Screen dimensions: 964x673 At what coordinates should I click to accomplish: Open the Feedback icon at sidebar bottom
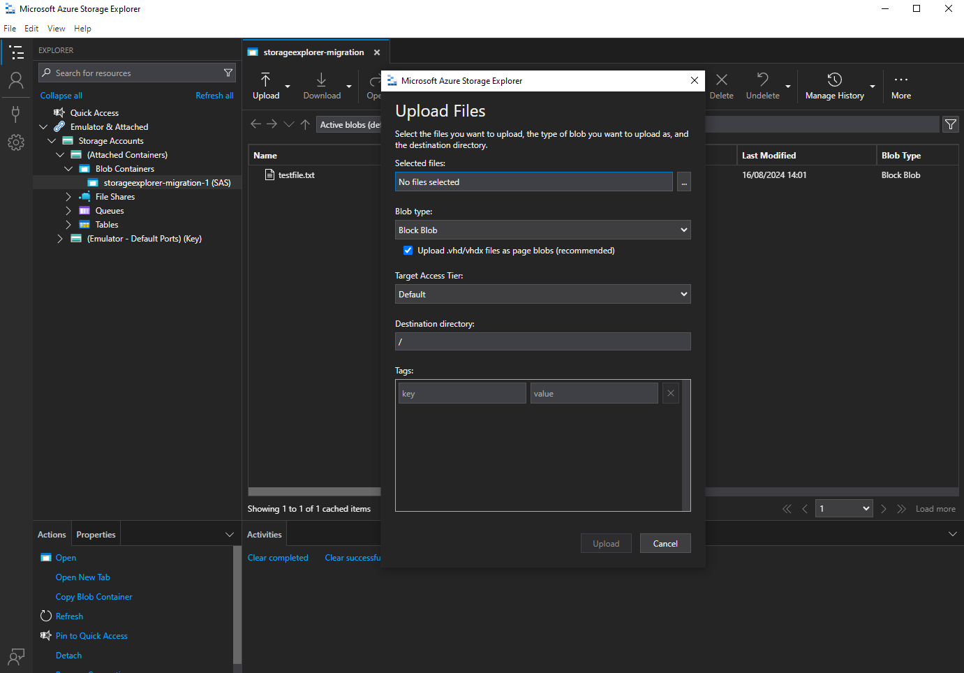[16, 656]
